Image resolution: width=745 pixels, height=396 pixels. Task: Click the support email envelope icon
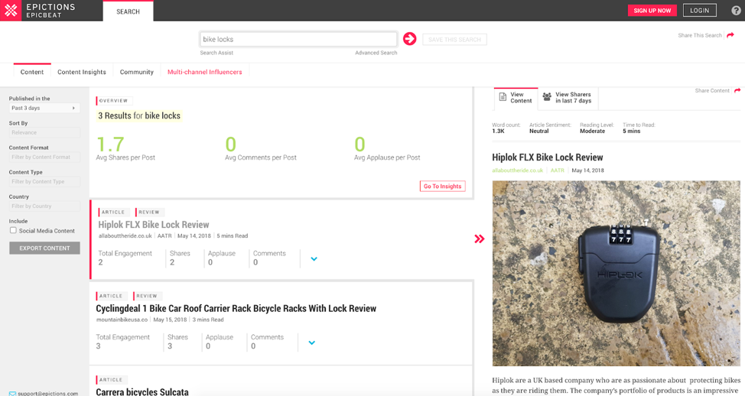pyautogui.click(x=12, y=393)
